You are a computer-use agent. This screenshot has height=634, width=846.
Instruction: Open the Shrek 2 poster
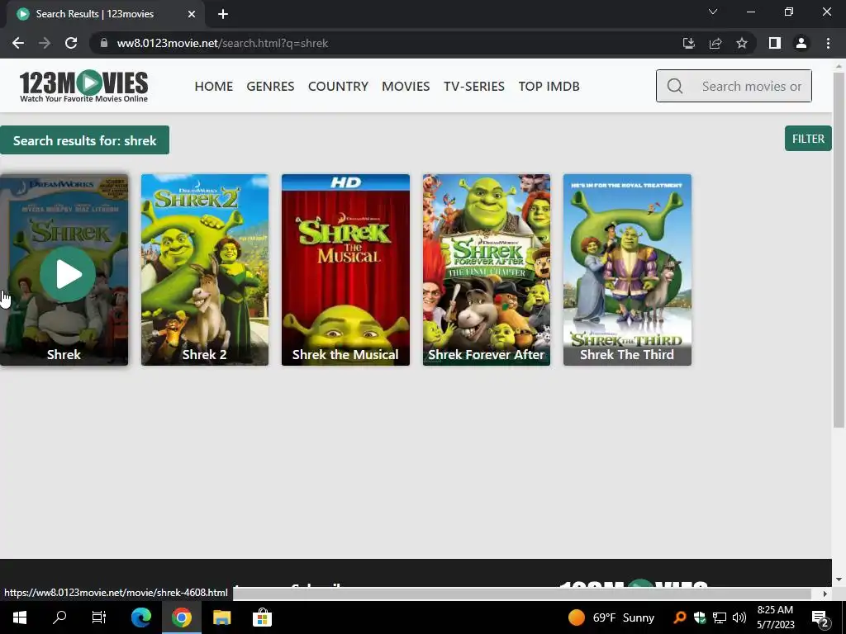point(205,270)
